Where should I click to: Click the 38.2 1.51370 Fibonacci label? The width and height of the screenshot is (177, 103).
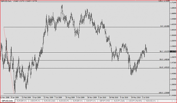[165, 51]
